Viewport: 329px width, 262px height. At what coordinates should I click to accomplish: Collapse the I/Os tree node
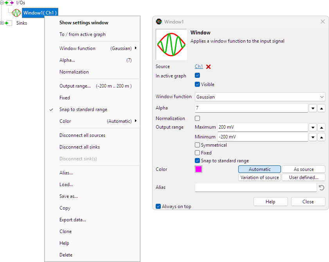click(2, 3)
